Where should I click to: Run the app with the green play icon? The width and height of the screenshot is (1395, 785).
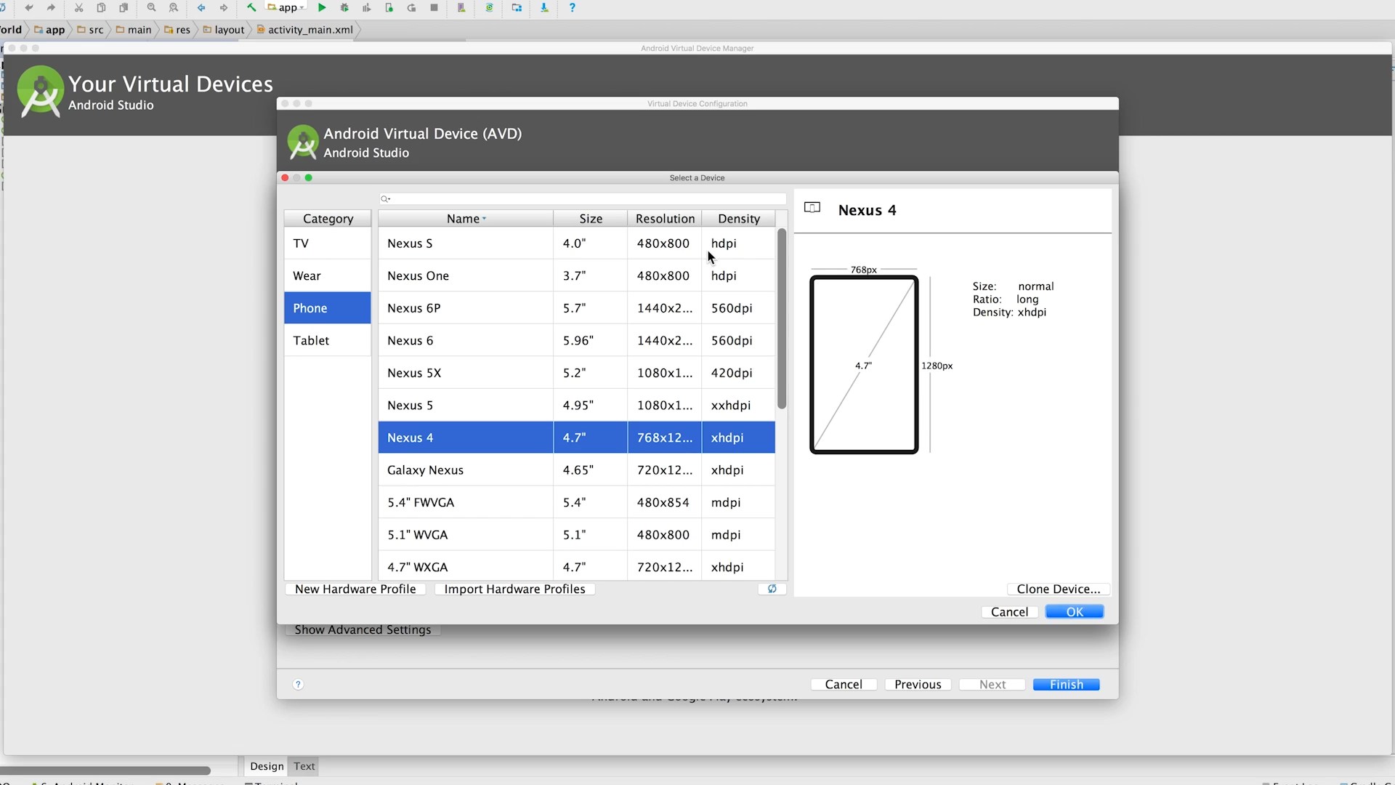pos(322,8)
